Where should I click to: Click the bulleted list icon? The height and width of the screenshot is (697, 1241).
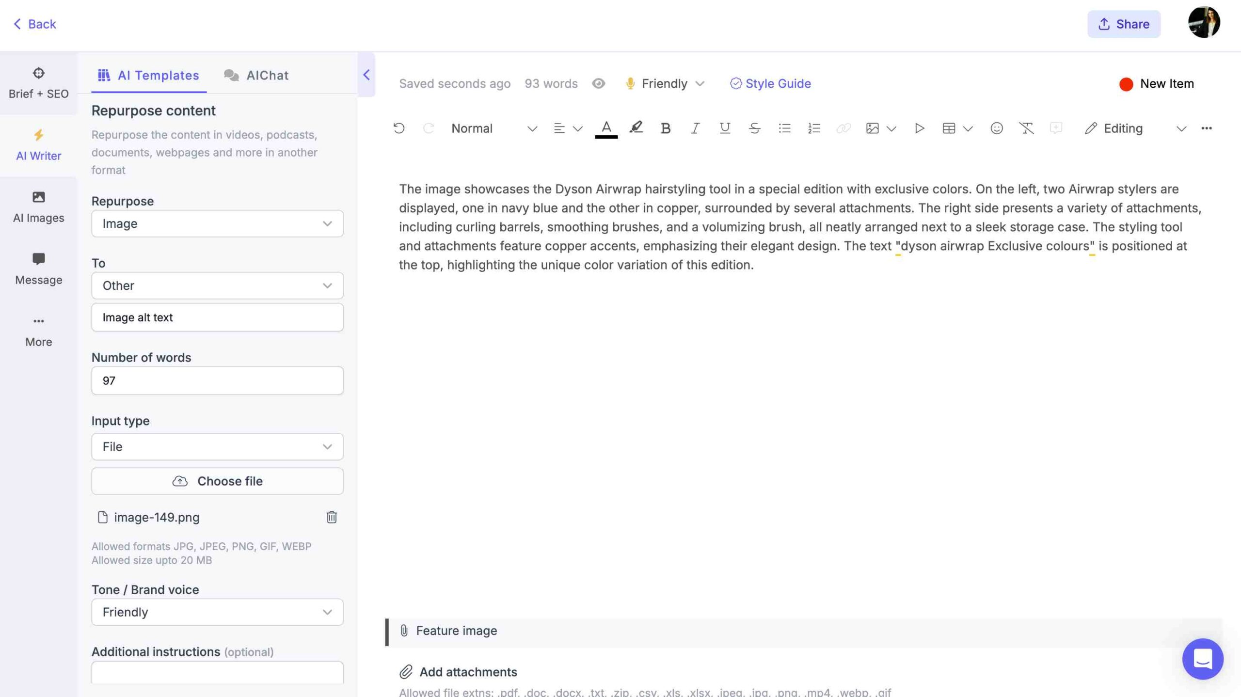click(x=784, y=128)
